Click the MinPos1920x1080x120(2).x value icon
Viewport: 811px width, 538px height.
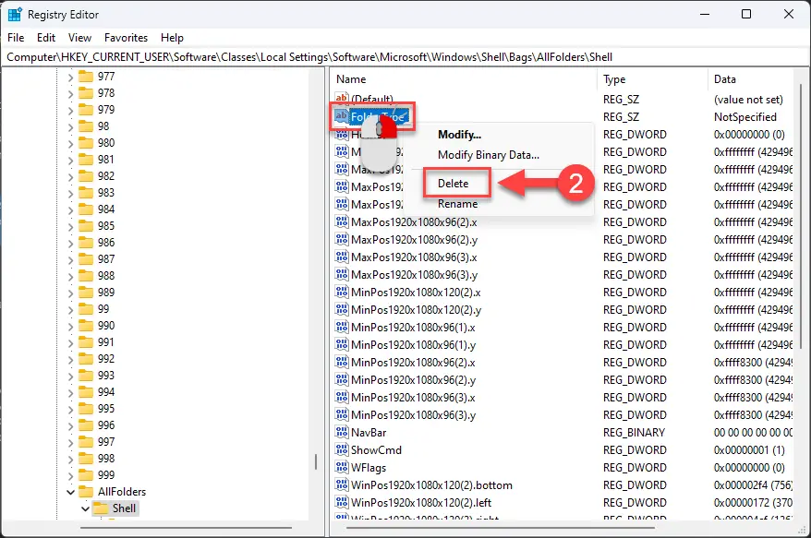pyautogui.click(x=342, y=292)
